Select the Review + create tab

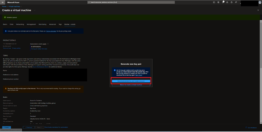point(70,25)
